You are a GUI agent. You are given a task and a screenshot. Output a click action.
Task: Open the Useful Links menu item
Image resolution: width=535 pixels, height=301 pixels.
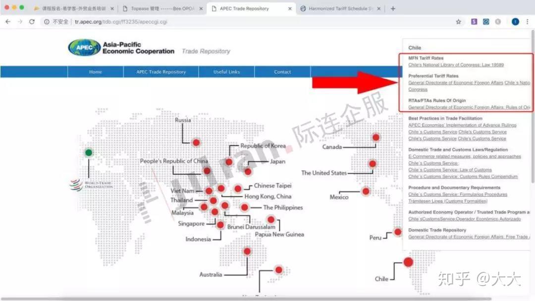pos(226,72)
